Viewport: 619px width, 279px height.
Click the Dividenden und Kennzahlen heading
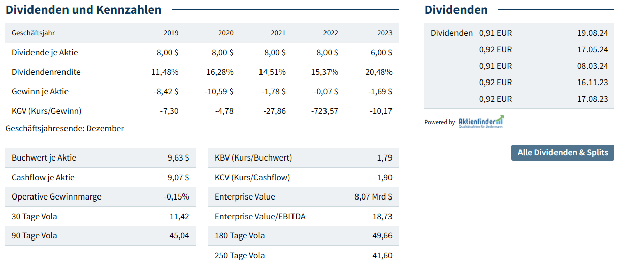[x=84, y=10]
